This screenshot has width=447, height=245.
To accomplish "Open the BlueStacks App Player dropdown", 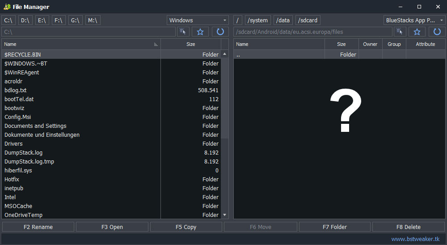I will 414,20.
